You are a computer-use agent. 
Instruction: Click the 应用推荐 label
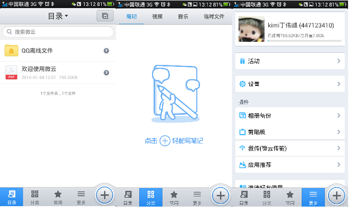click(260, 165)
